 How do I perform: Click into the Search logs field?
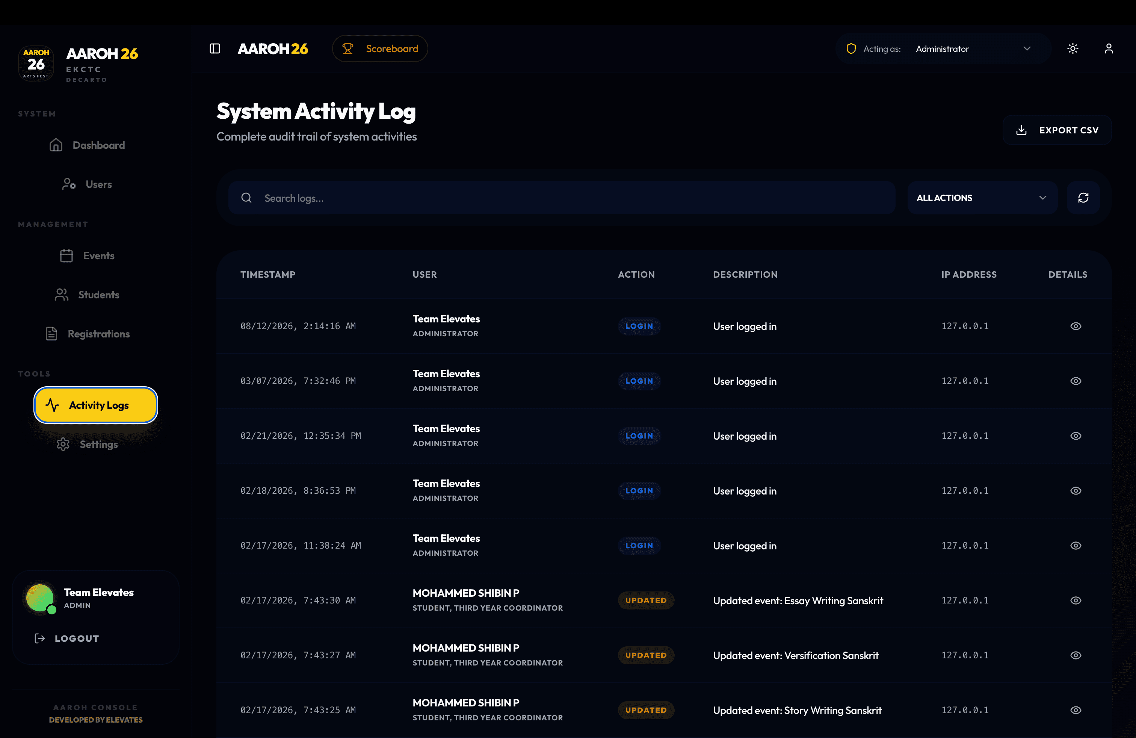[561, 198]
